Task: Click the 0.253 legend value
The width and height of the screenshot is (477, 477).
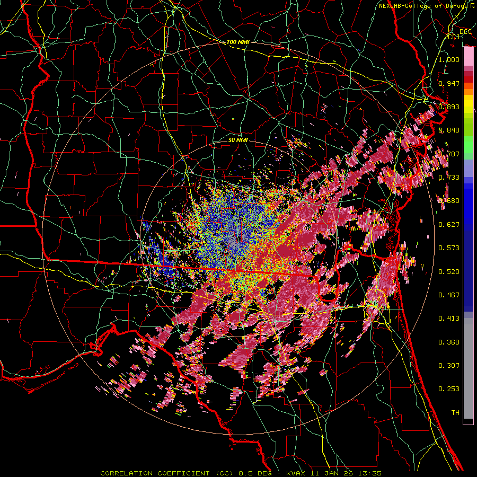Action: [x=449, y=389]
